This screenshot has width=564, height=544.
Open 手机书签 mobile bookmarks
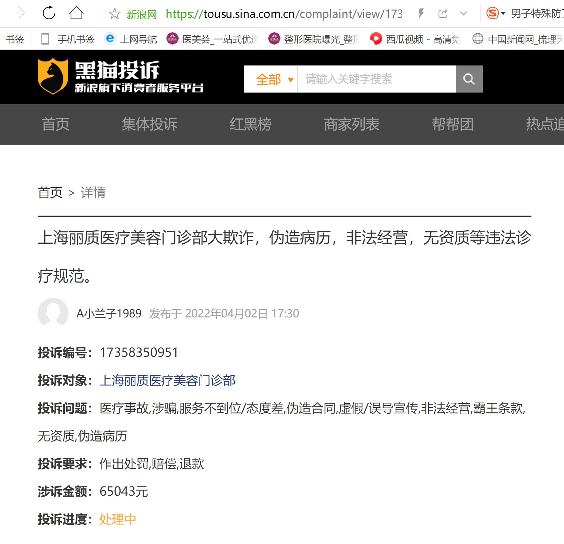[76, 39]
